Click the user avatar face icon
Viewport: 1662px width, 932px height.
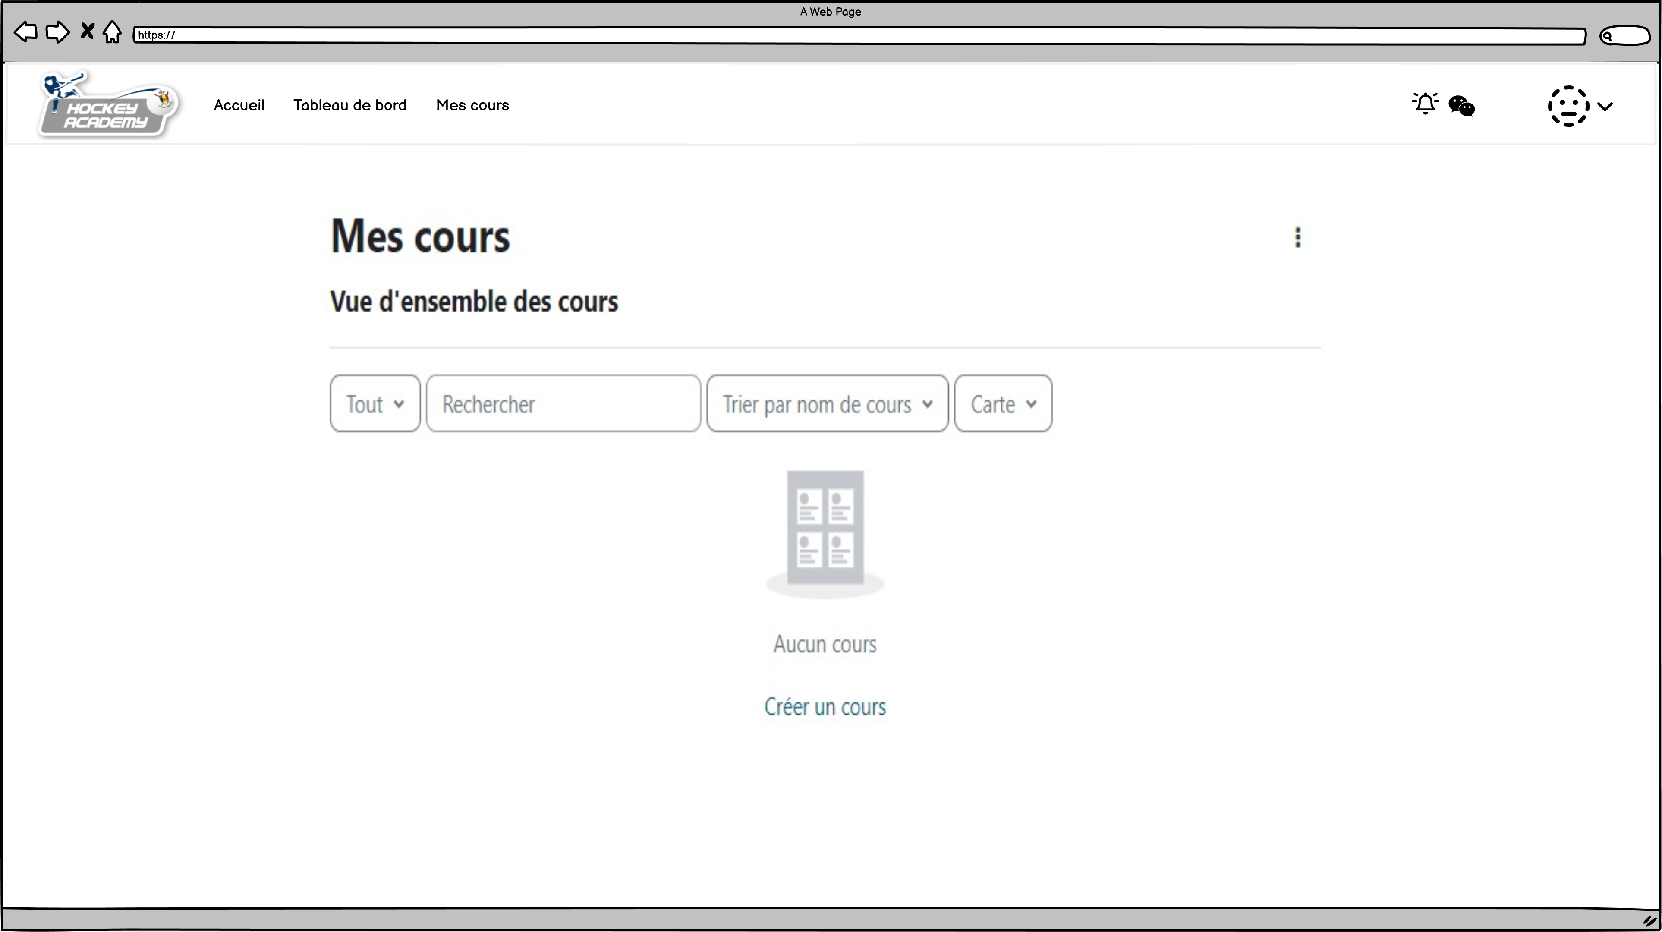point(1568,106)
